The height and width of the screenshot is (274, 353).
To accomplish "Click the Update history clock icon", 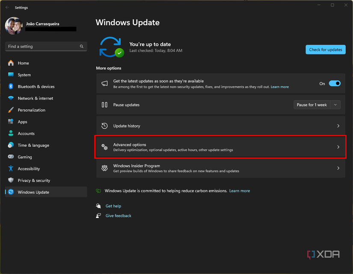I will click(x=104, y=126).
